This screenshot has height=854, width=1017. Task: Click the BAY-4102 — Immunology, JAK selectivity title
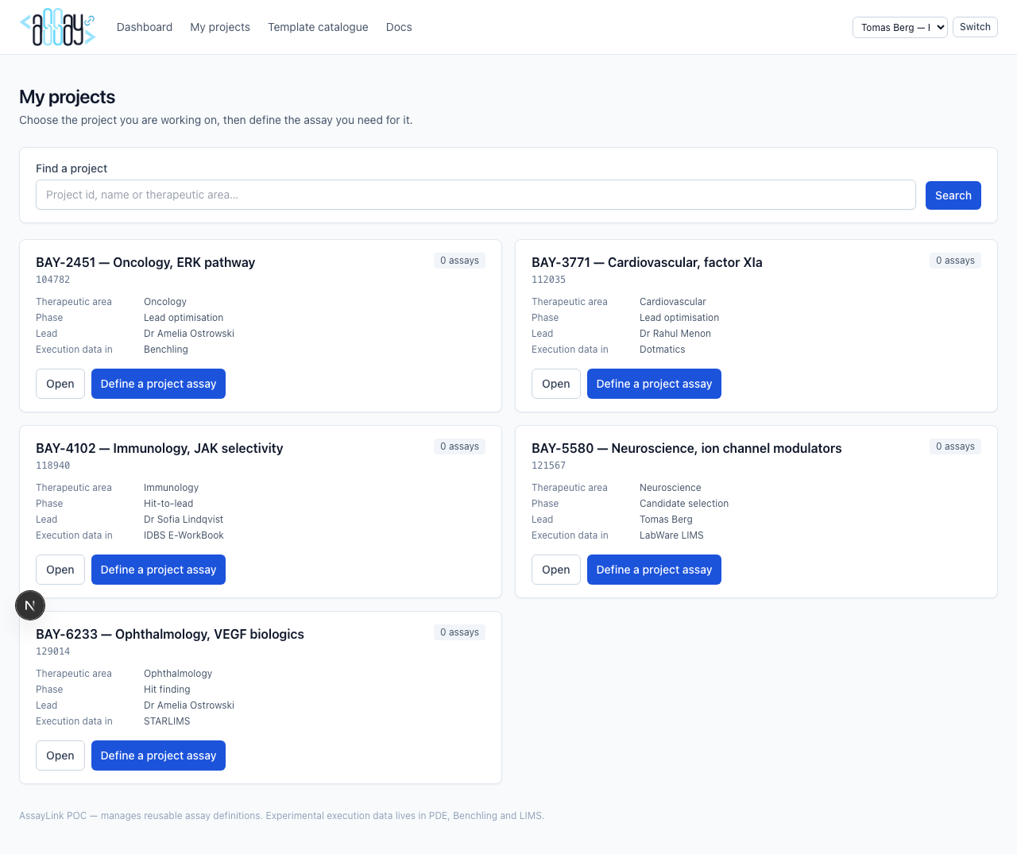pyautogui.click(x=159, y=448)
